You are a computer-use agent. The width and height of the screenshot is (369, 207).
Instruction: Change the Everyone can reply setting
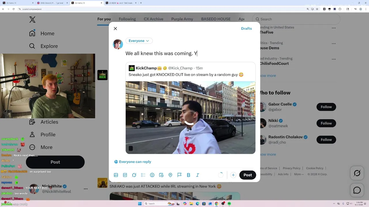point(133,162)
